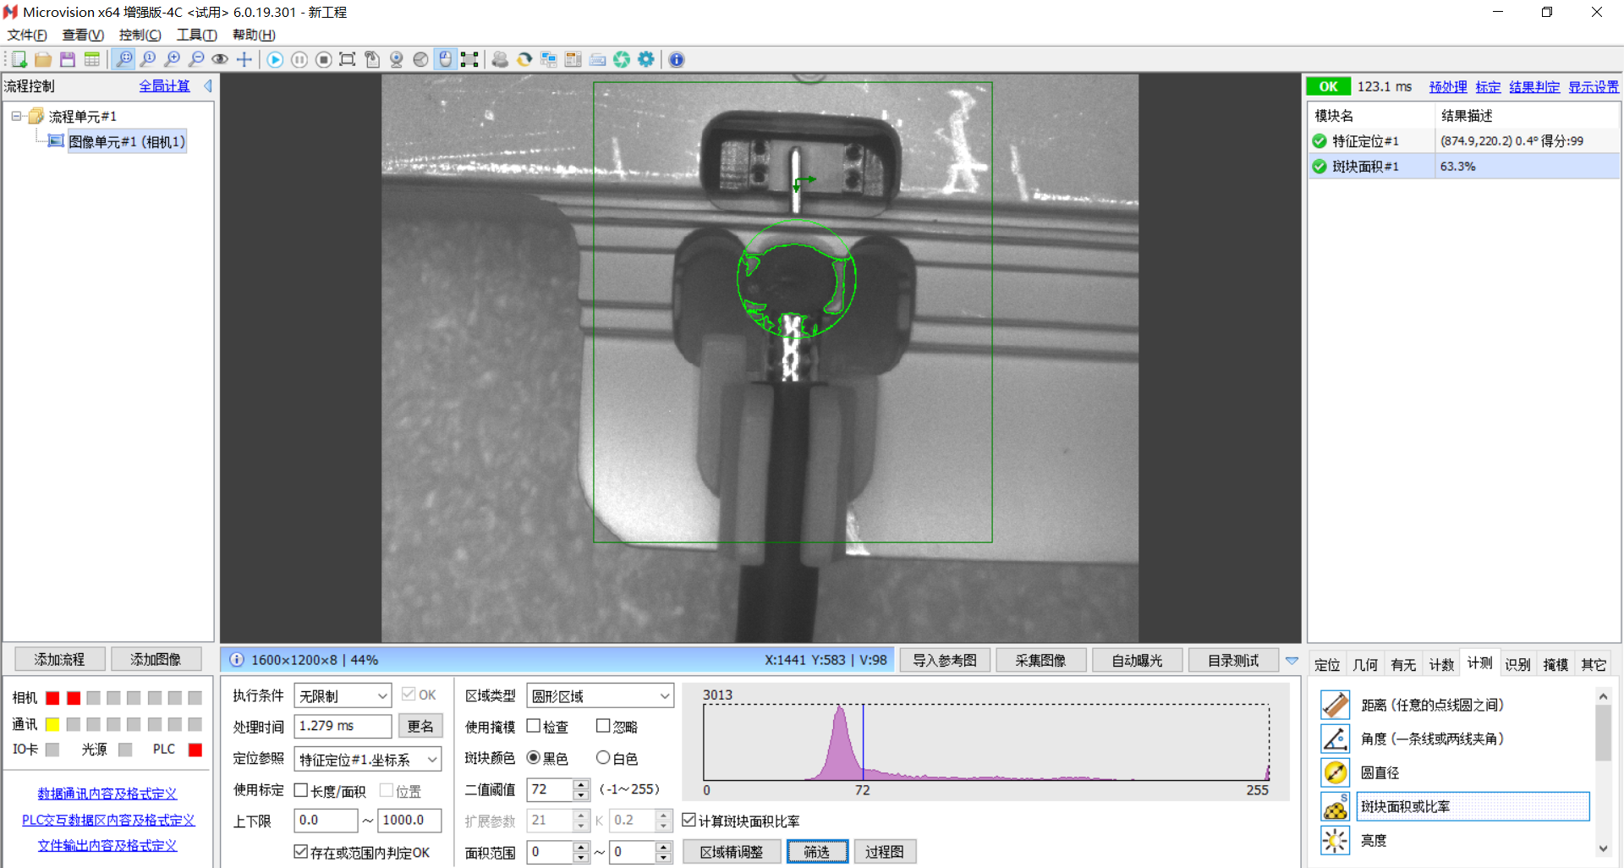
Task: Click the webcam camera toolbar icon
Action: (396, 59)
